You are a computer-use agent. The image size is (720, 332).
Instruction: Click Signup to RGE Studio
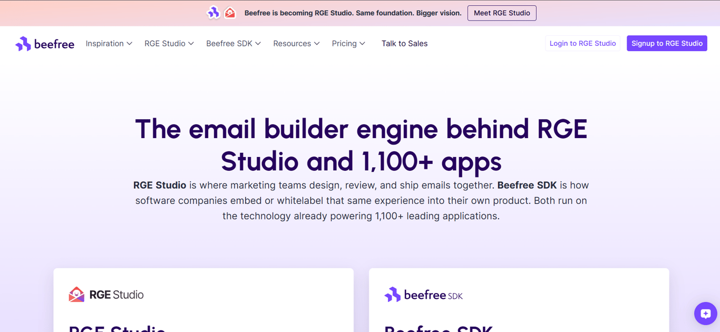point(667,43)
